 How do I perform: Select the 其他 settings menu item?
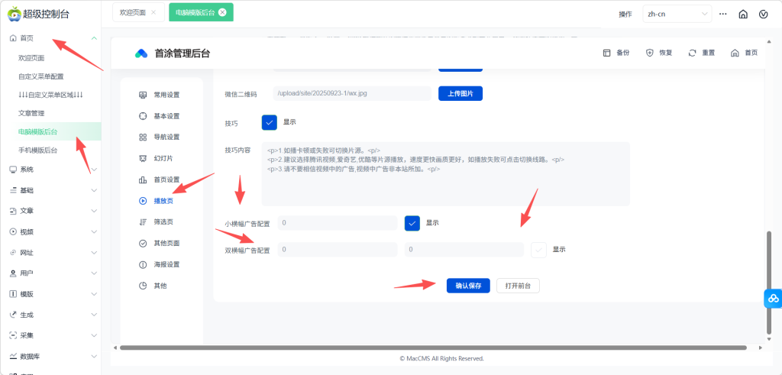(x=162, y=286)
